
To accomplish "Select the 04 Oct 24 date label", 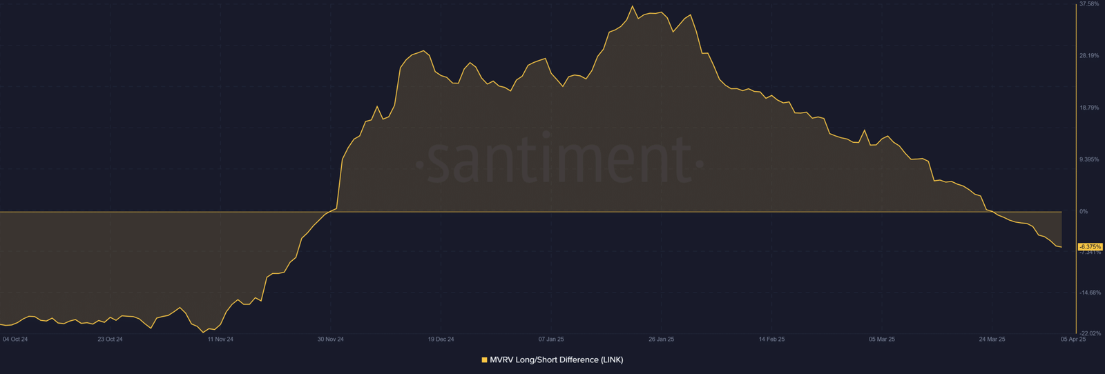I will click(x=15, y=339).
